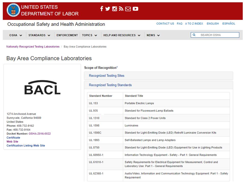Open the A to Z Index link
Screen dimensions: 244x189
194,23
